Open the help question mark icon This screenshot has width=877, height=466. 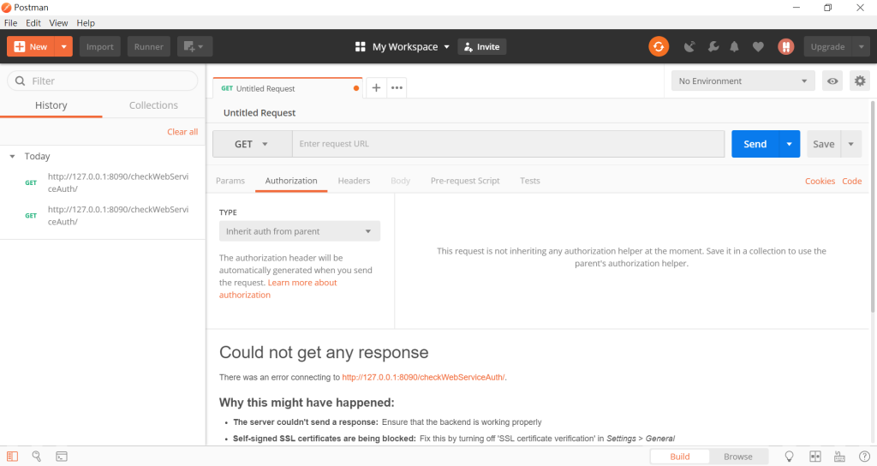coord(864,457)
